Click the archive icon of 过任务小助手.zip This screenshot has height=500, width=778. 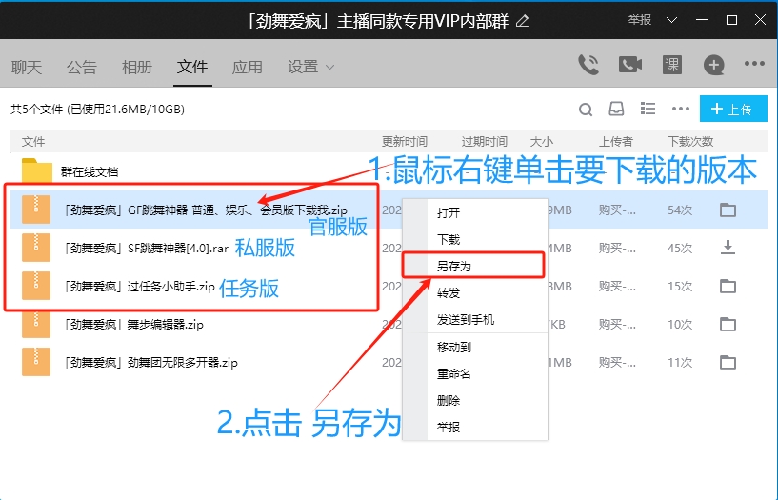coord(36,286)
